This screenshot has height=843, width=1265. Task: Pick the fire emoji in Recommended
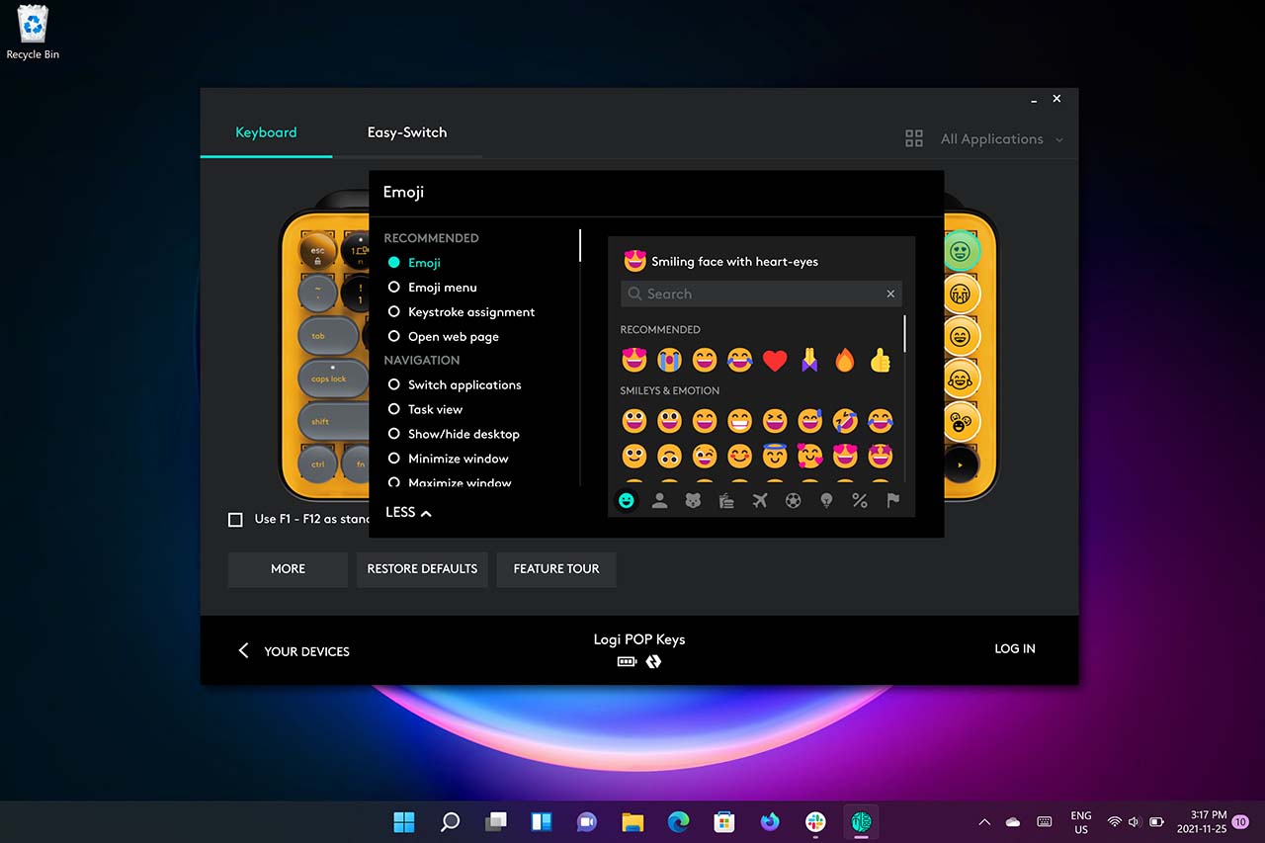[x=844, y=361]
